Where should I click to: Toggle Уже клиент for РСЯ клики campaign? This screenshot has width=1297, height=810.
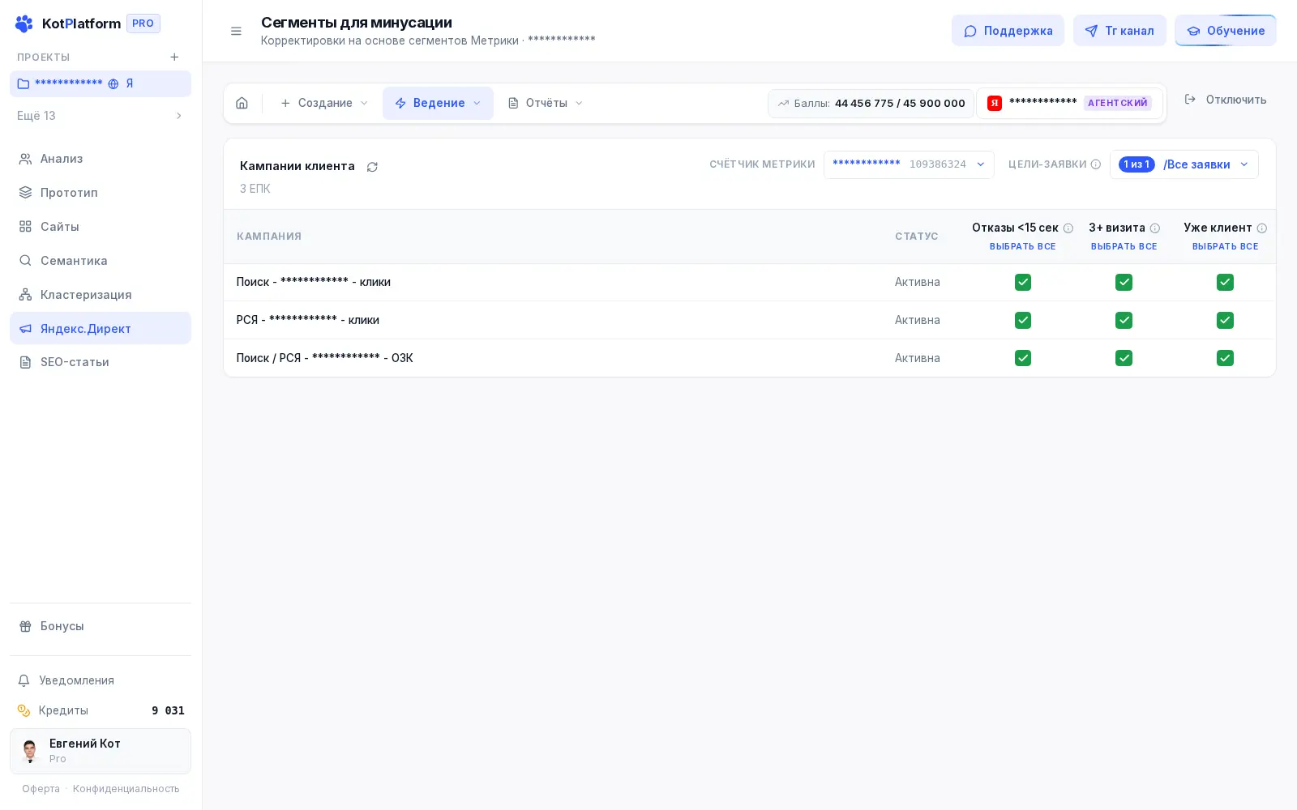(x=1225, y=320)
